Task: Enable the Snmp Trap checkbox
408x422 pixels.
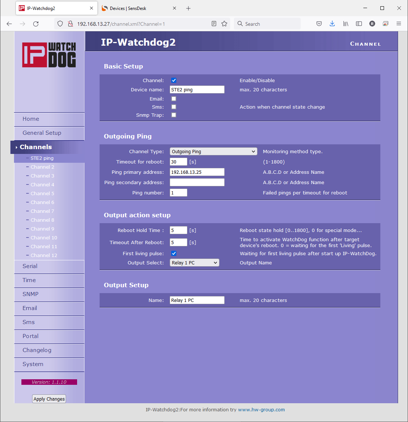Action: coord(174,115)
